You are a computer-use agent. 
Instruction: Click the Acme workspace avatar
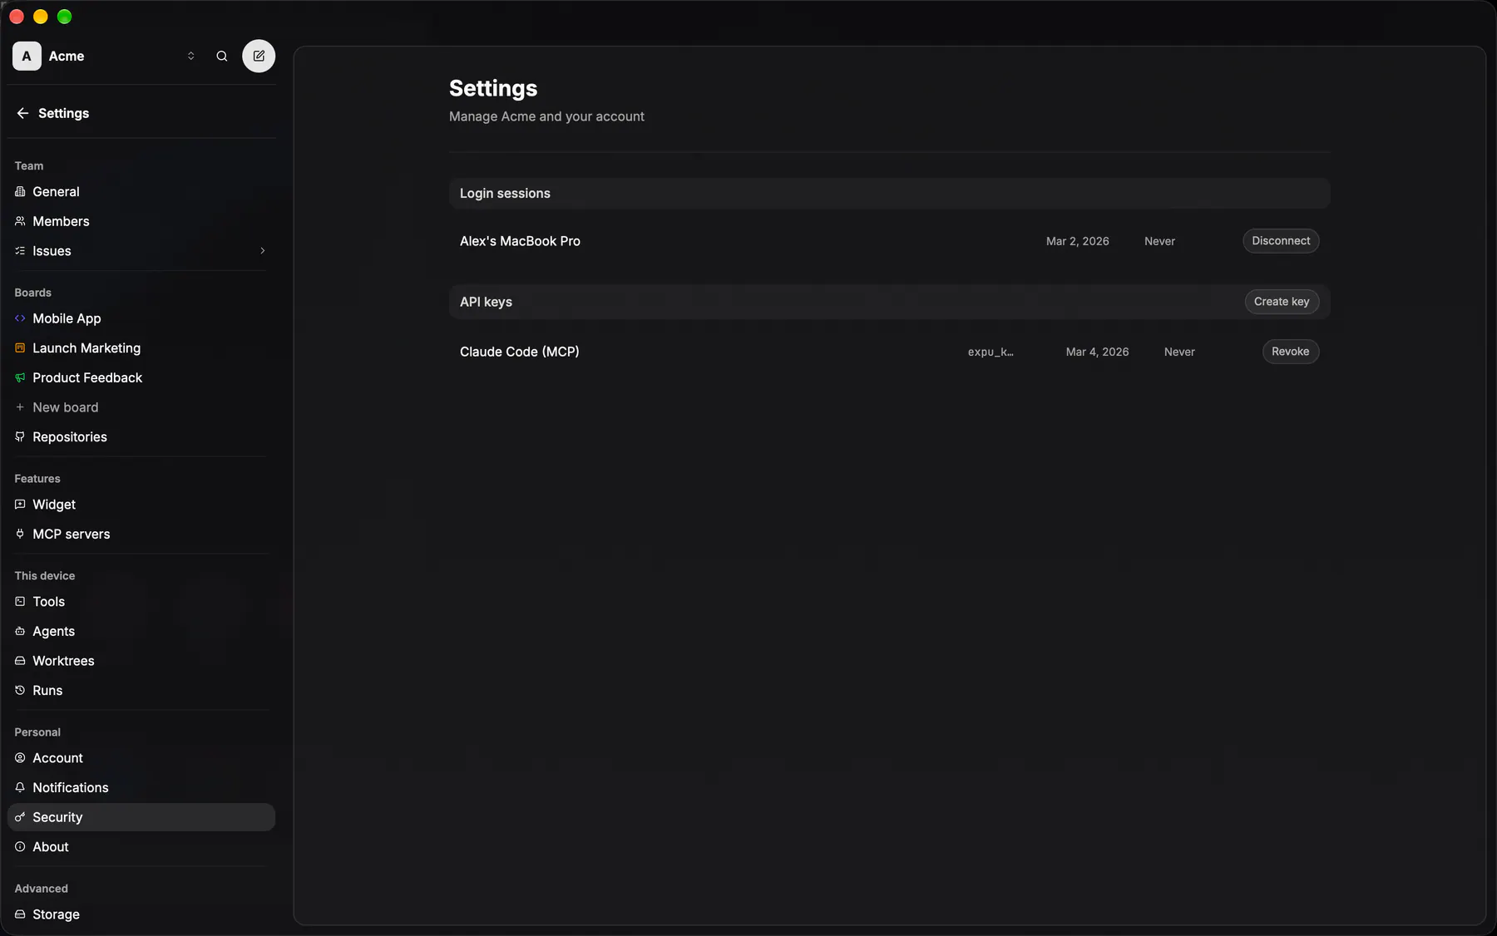(x=27, y=57)
